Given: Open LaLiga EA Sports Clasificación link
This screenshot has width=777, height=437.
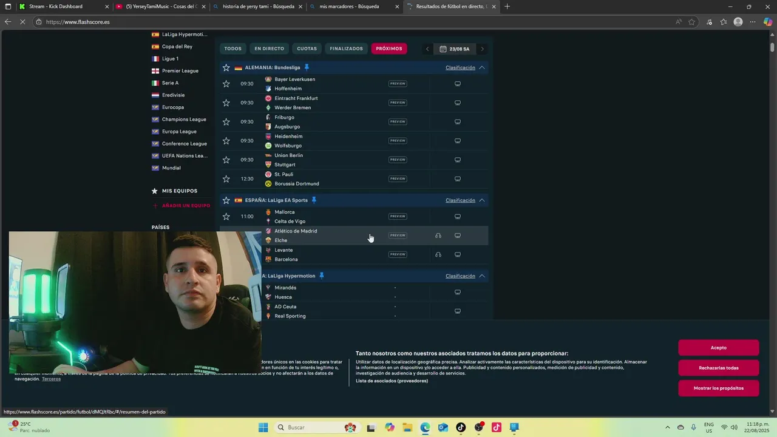Looking at the screenshot, I should tap(460, 200).
